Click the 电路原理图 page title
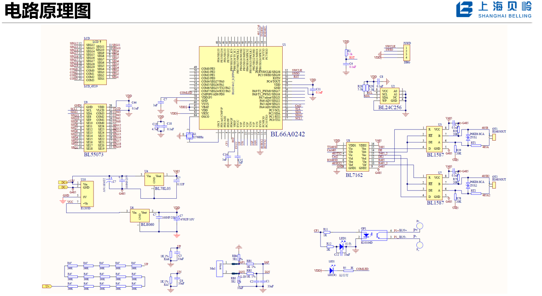Screen dimensions: 542x296 coord(48,11)
